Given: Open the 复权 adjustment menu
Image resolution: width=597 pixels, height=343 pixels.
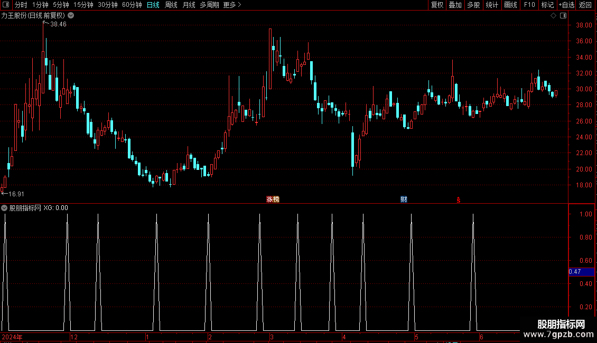Looking at the screenshot, I should click(437, 5).
